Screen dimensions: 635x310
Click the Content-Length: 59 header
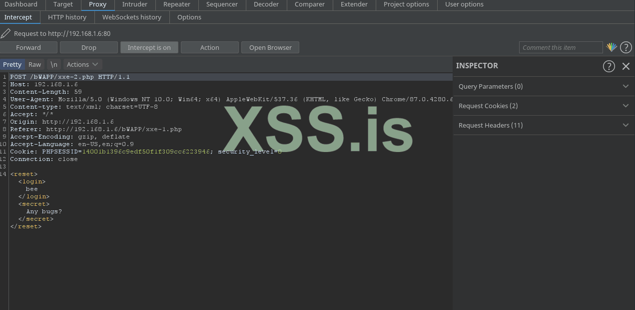coord(46,92)
